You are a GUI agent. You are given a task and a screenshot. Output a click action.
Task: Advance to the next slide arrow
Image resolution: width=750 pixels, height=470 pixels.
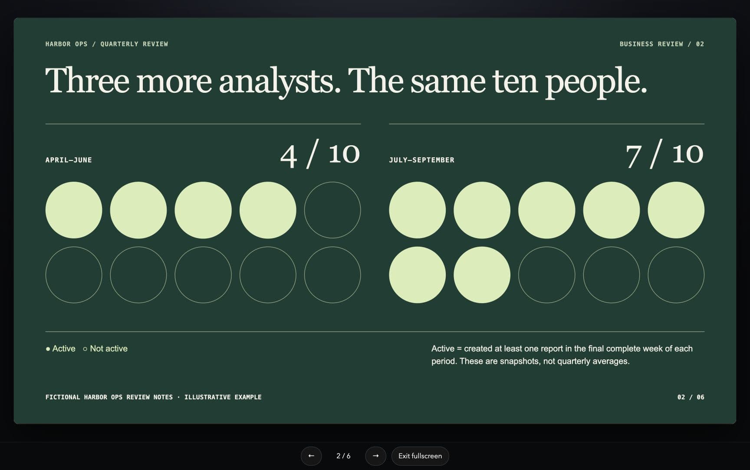375,456
